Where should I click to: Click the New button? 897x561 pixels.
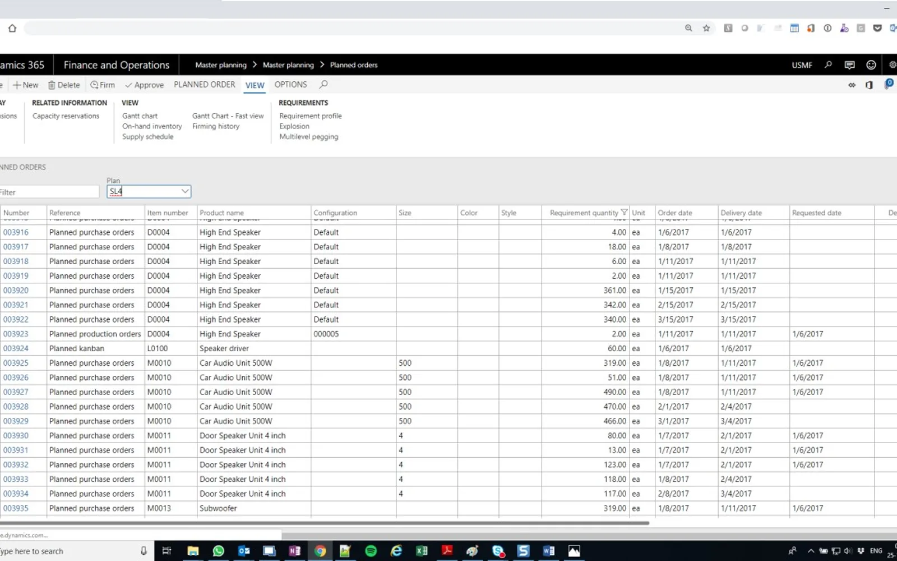(25, 85)
